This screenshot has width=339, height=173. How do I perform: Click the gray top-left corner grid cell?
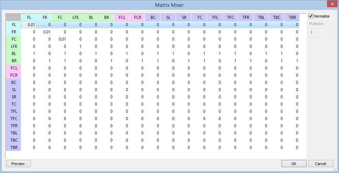tap(13, 17)
